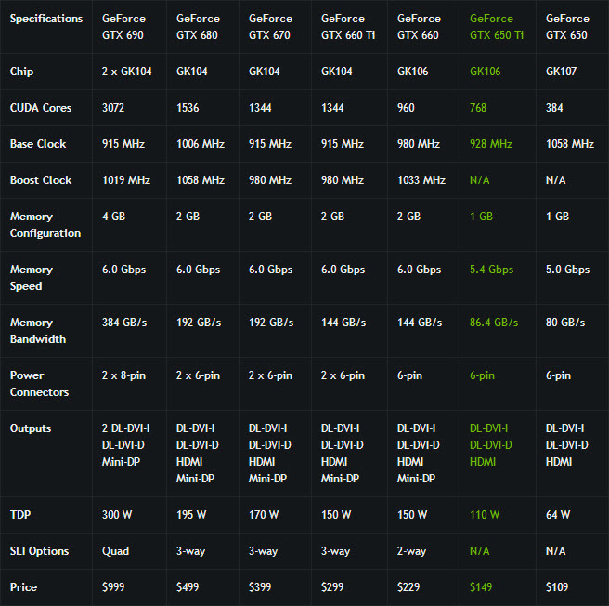609x606 pixels.
Task: Click the Specifications header cell
Action: (x=46, y=19)
